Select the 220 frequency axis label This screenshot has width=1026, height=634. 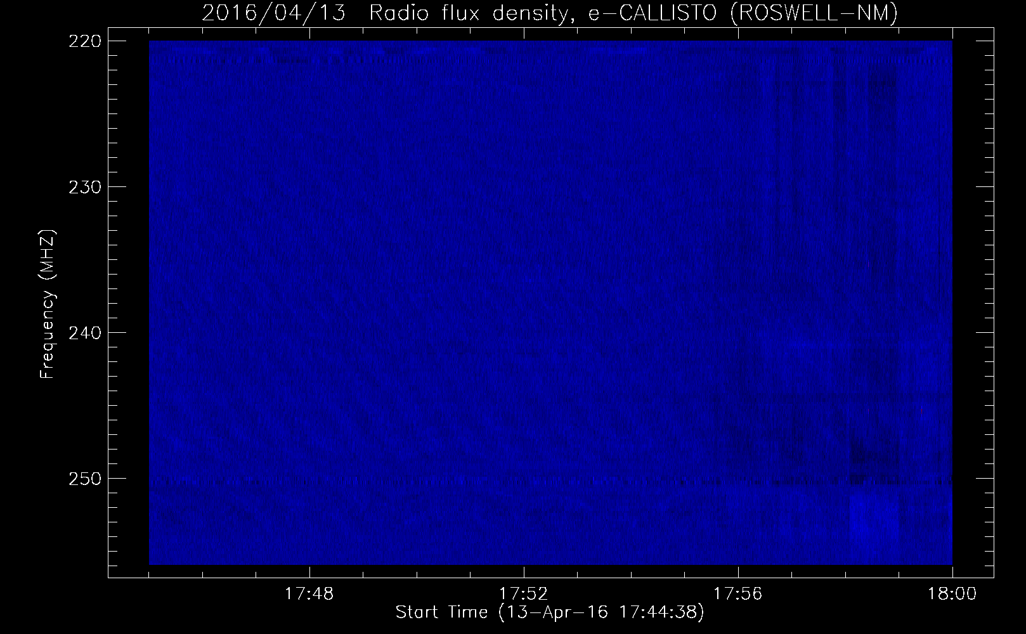pos(84,41)
